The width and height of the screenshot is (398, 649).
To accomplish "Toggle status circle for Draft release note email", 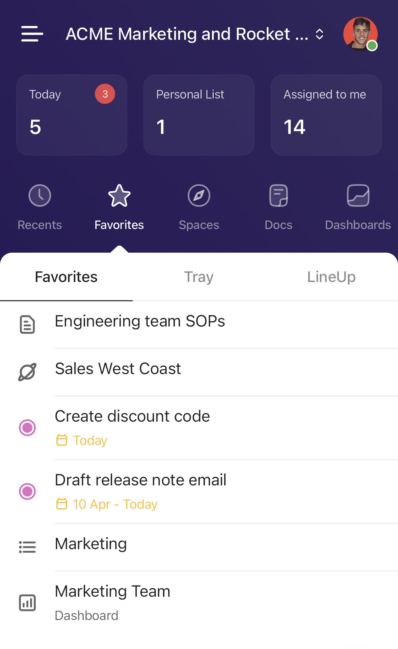I will [27, 491].
